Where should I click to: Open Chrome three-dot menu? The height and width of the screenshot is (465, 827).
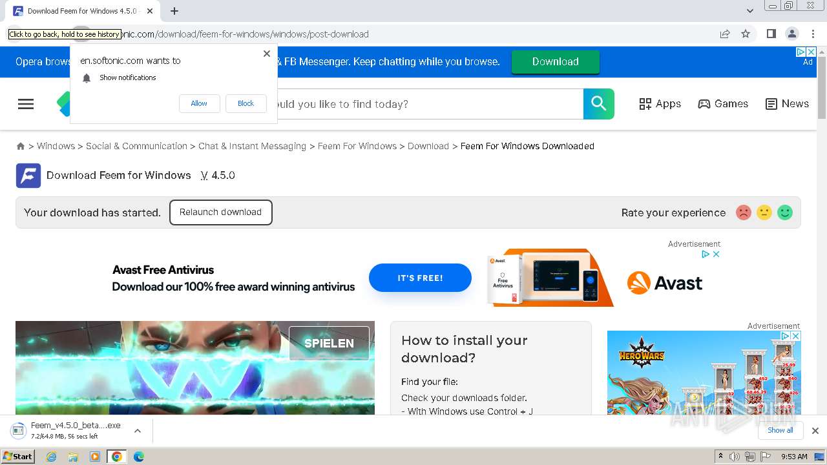[813, 34]
